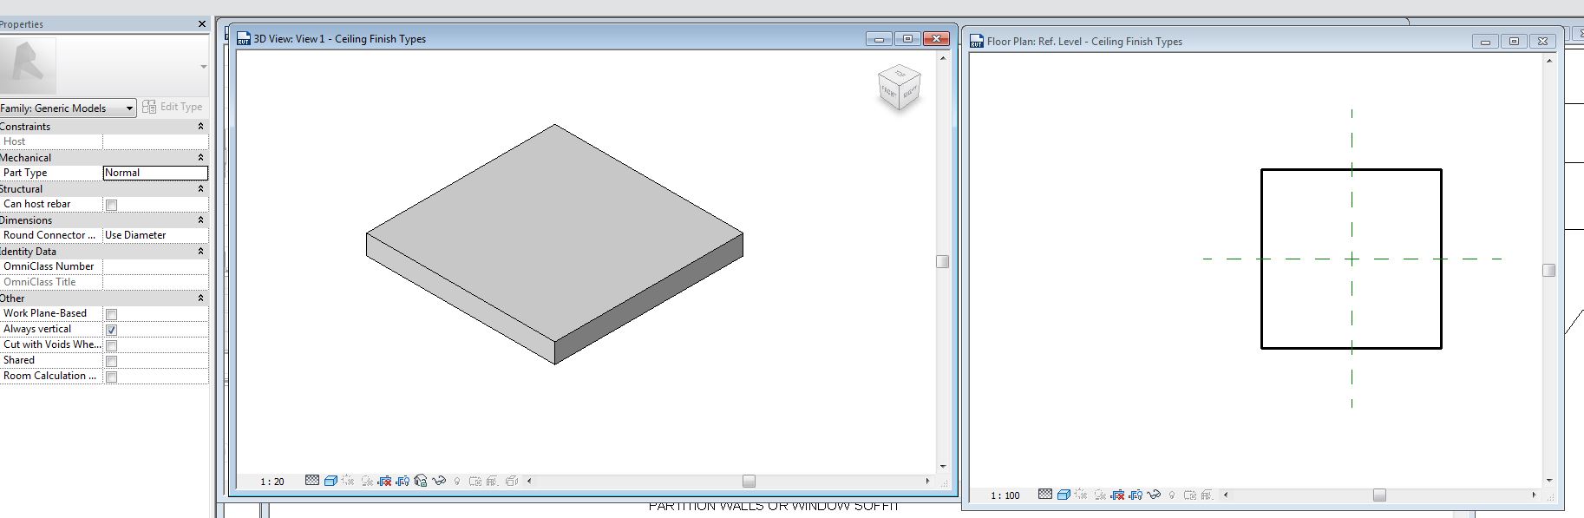
Task: Open Visual Style in Floor Plan control bar
Action: tap(1064, 495)
